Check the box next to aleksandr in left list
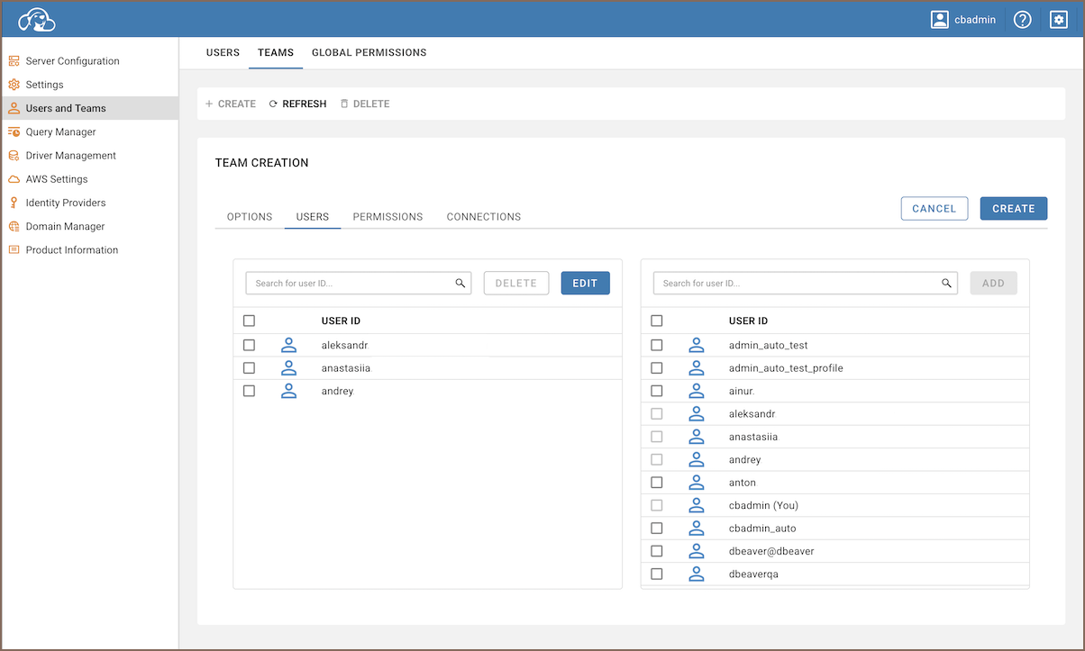The width and height of the screenshot is (1085, 651). [x=250, y=345]
